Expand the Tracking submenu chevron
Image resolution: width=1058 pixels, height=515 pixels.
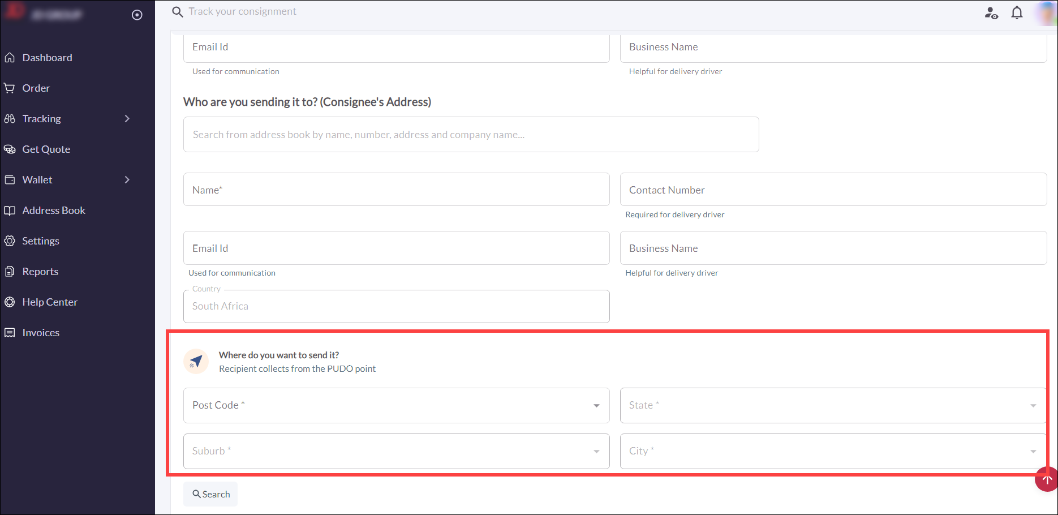point(127,119)
